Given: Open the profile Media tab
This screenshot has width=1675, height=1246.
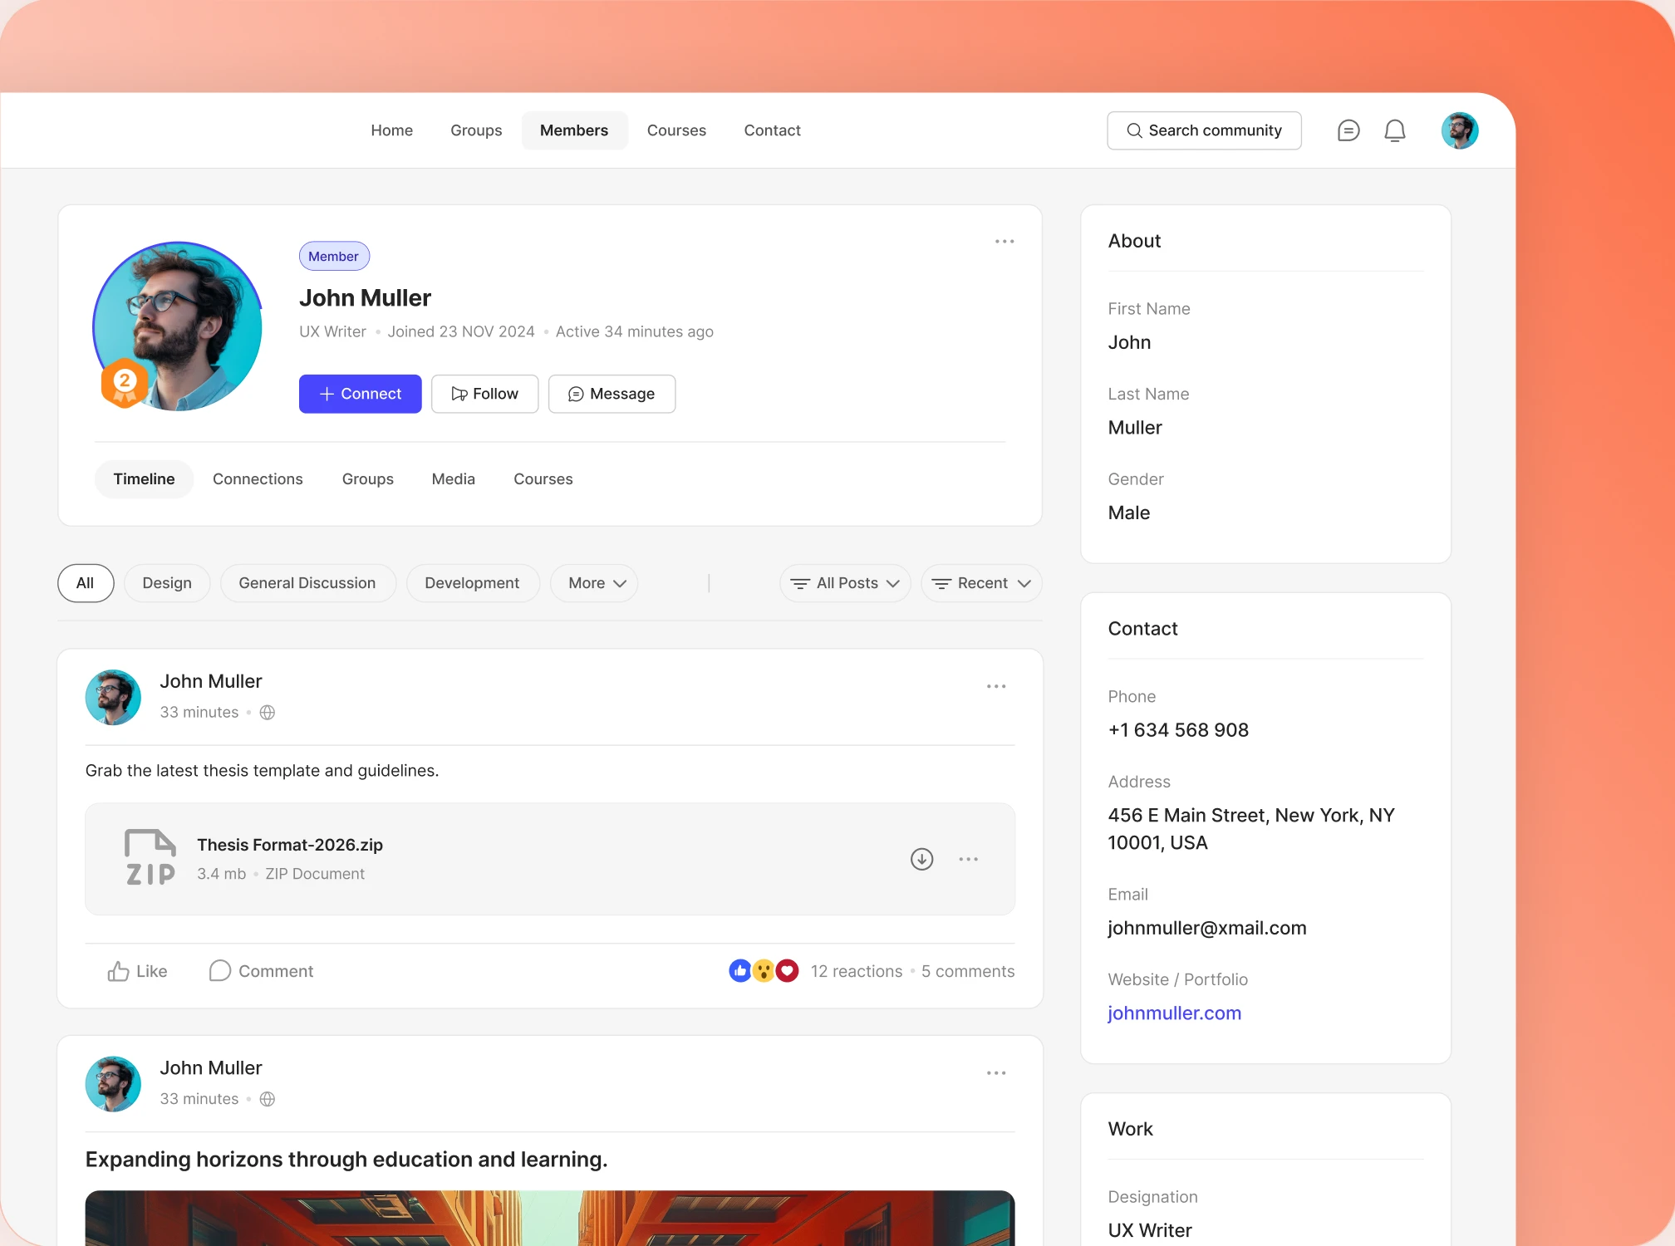Looking at the screenshot, I should [453, 479].
